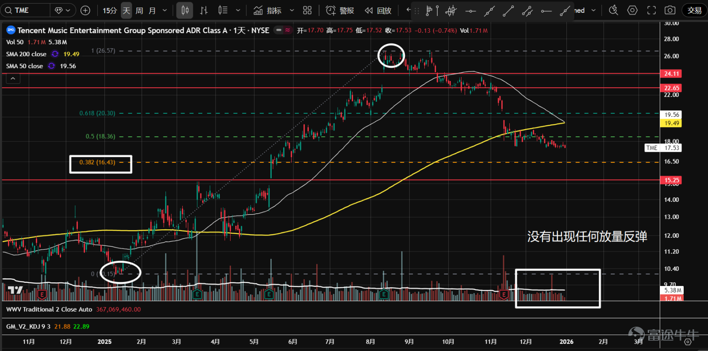This screenshot has height=351, width=708.
Task: Expand the chart style dropdown arrow
Action: coord(238,10)
